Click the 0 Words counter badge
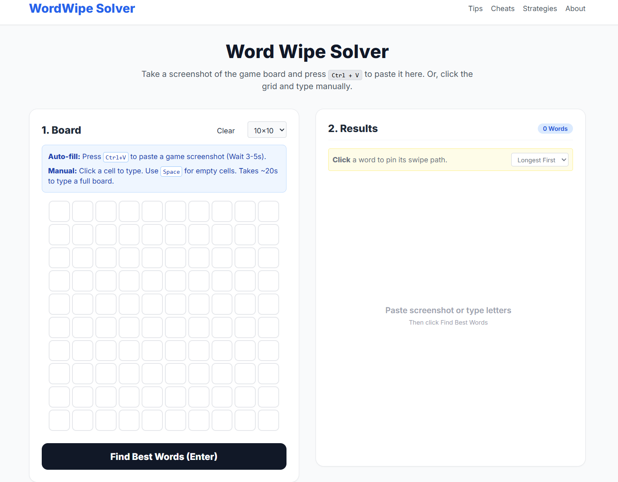Screen dimensions: 618x482 click(x=555, y=128)
